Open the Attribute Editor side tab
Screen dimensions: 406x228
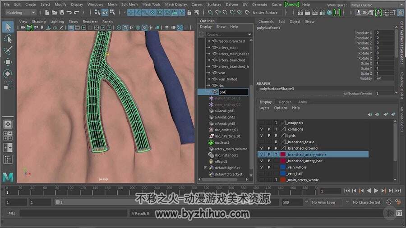(401, 119)
